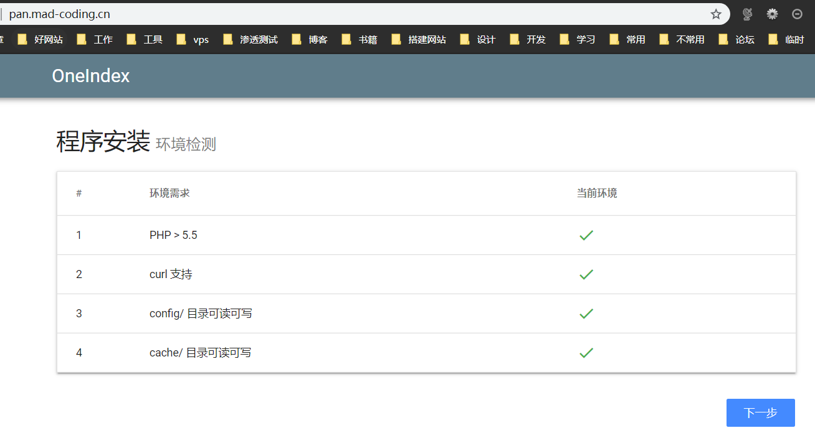Click the checkmark in the config/ directory row

[586, 314]
